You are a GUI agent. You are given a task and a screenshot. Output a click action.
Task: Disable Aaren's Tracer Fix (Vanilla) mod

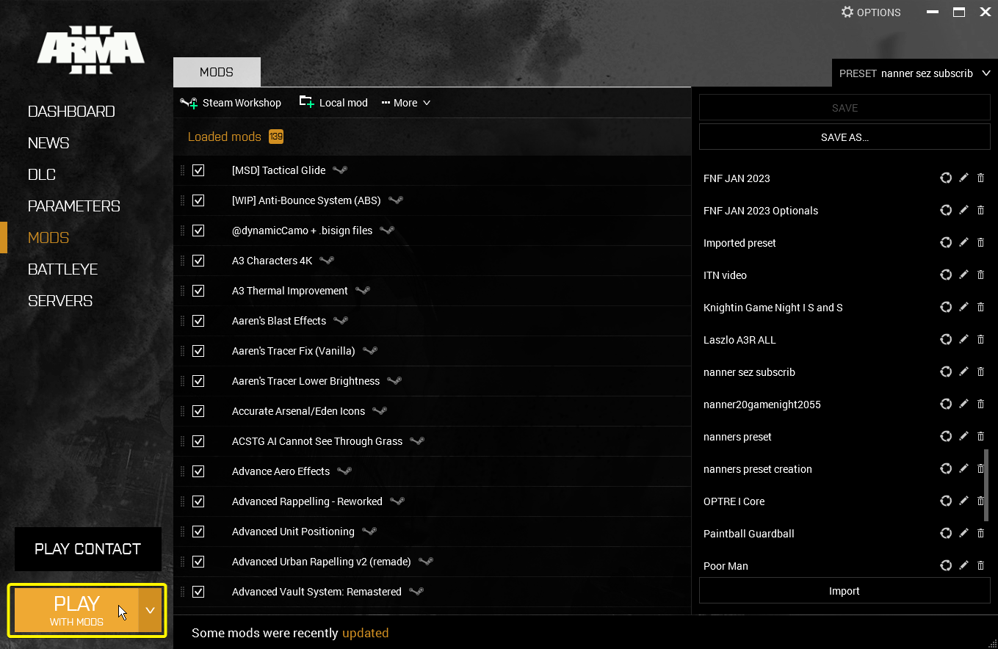pyautogui.click(x=198, y=351)
